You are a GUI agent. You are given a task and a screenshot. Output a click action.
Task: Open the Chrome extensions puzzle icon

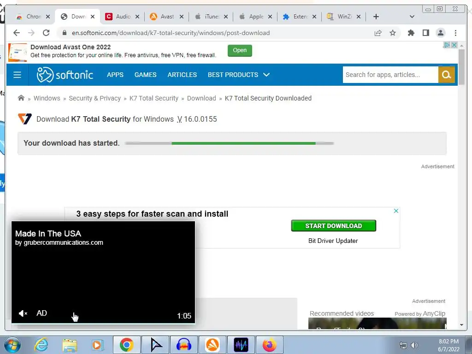[411, 33]
